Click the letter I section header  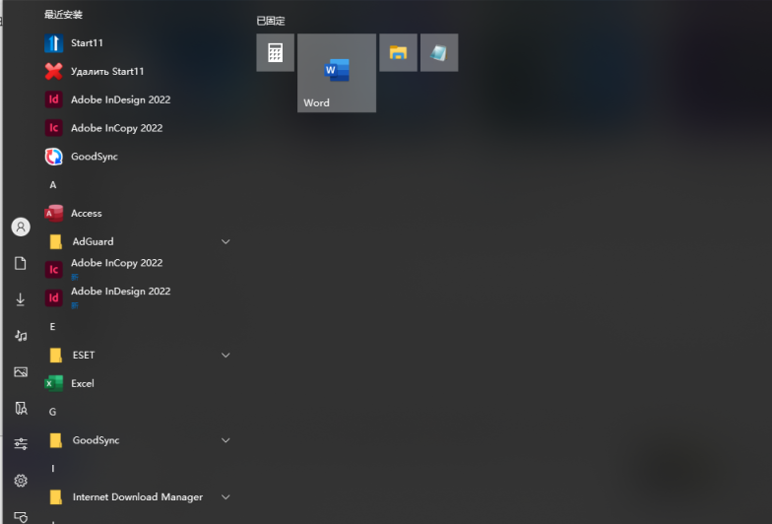53,469
